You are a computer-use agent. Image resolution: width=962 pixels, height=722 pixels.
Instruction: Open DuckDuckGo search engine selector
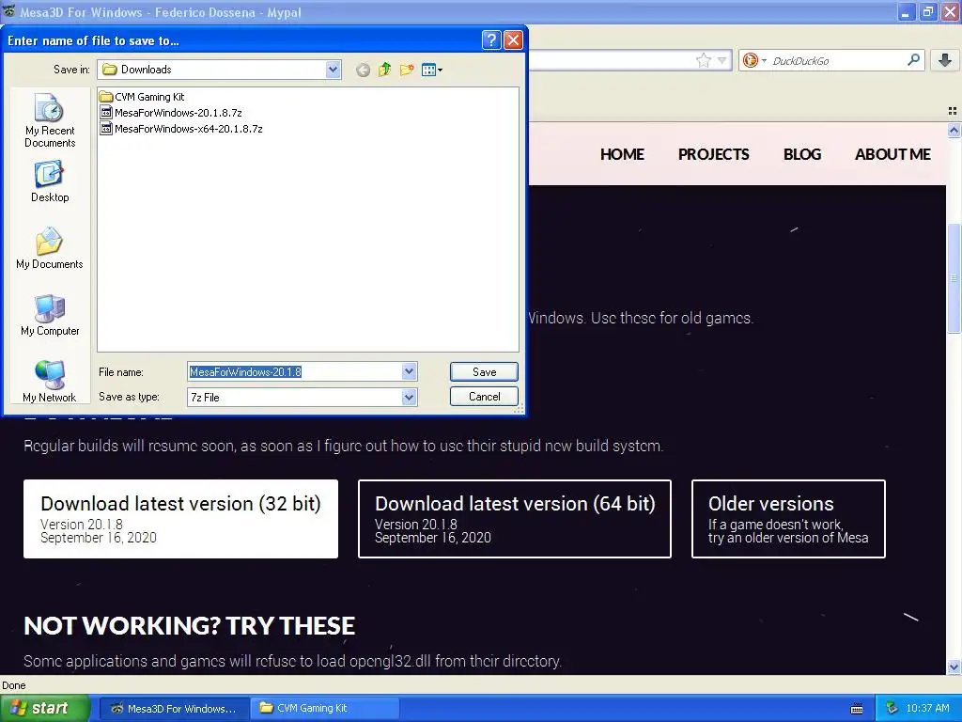[x=754, y=60]
